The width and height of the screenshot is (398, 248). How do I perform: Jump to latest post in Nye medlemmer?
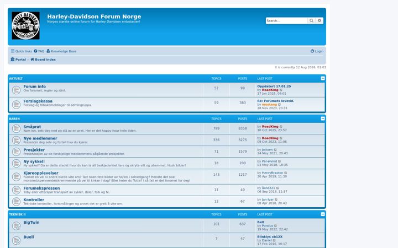pos(281,138)
